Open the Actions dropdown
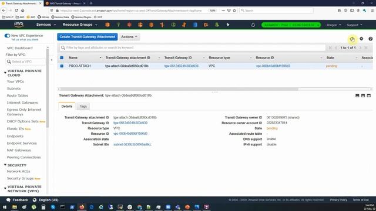Image resolution: width=376 pixels, height=211 pixels. (x=129, y=37)
